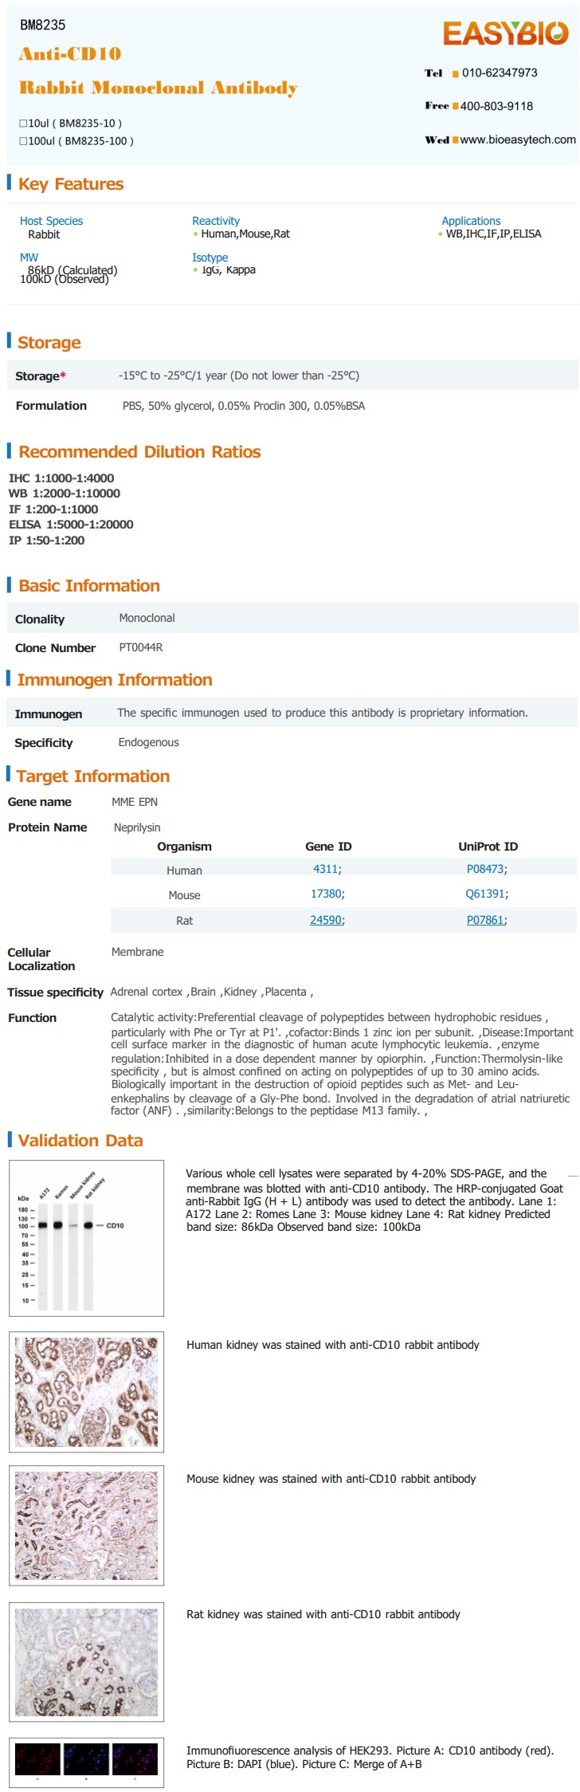The image size is (580, 1792).
Task: Open Rat Gene ID 24590 link
Action: coord(325,920)
